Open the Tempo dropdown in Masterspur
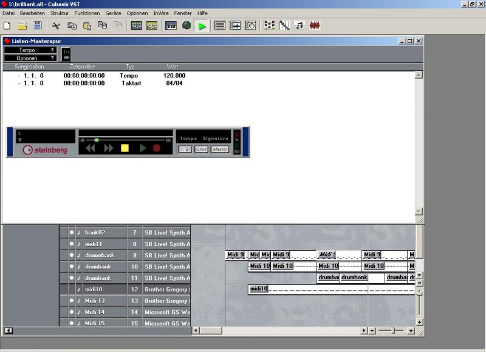The width and height of the screenshot is (486, 352). 30,50
